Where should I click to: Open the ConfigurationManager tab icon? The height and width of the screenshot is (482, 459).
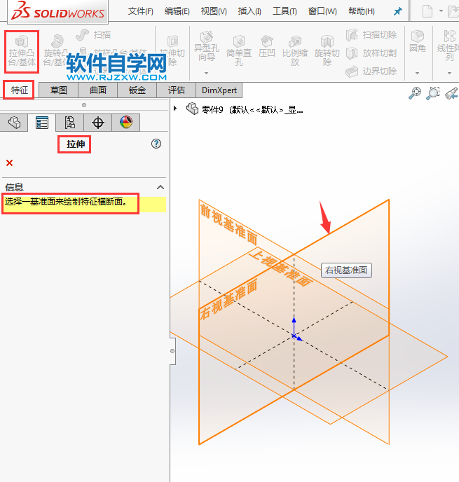(x=70, y=123)
